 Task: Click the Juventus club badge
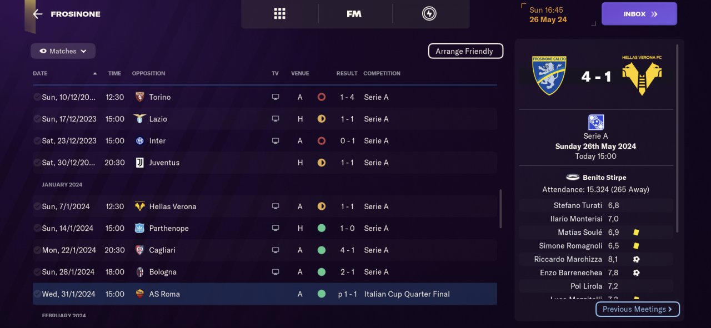[139, 163]
